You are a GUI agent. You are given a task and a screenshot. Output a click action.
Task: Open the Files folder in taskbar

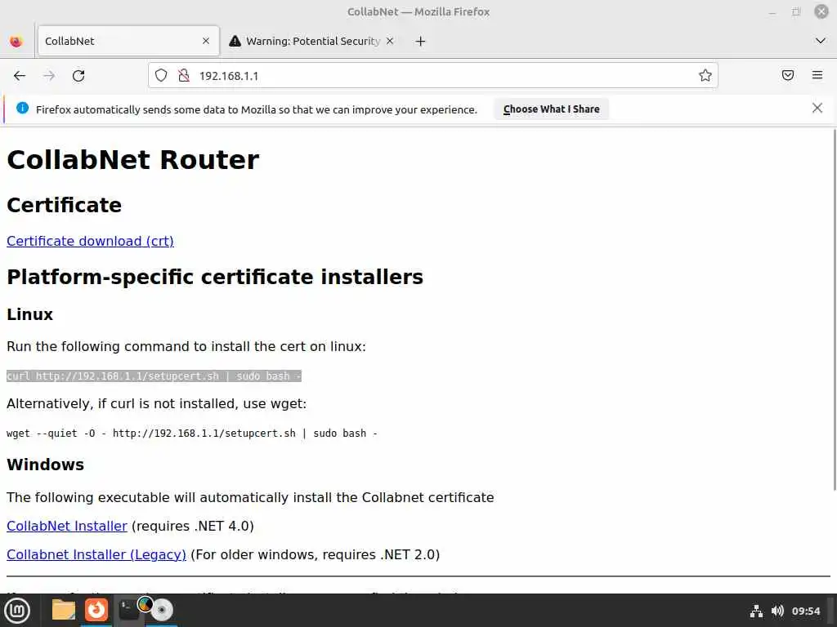coord(64,610)
